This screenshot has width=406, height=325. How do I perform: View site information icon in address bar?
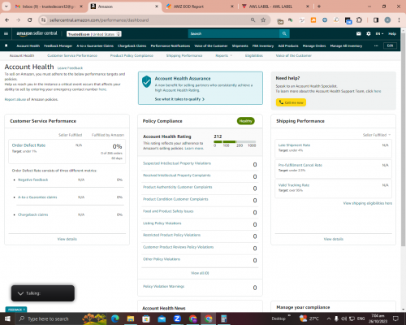tap(43, 20)
